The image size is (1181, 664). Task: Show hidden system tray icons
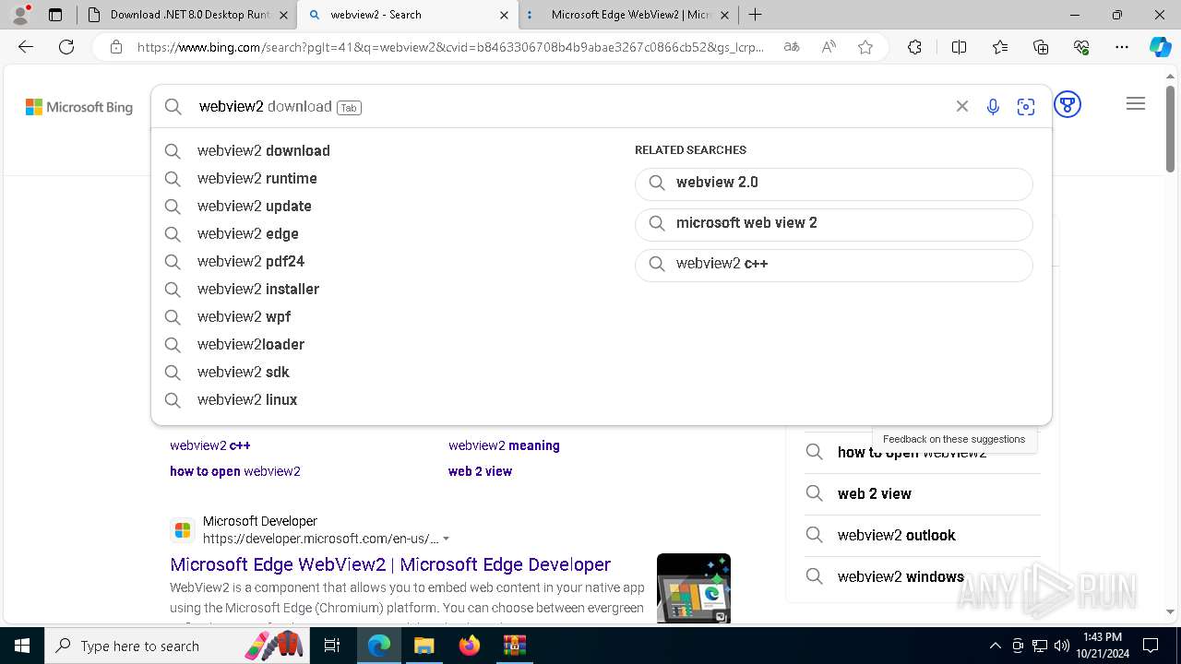[995, 646]
